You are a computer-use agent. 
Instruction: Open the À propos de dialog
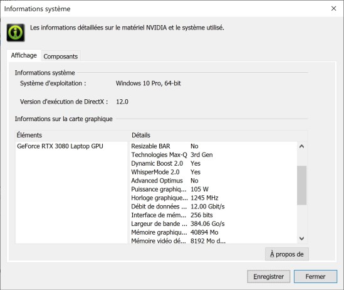[x=287, y=254]
